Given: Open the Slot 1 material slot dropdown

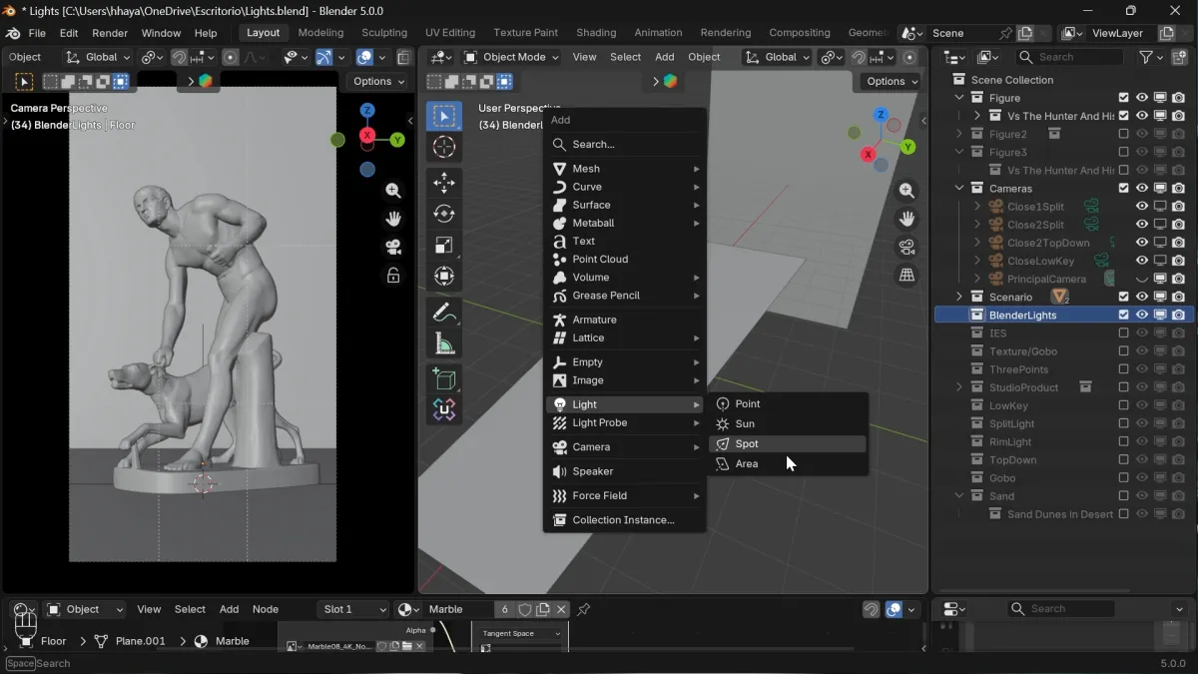Looking at the screenshot, I should tap(353, 609).
